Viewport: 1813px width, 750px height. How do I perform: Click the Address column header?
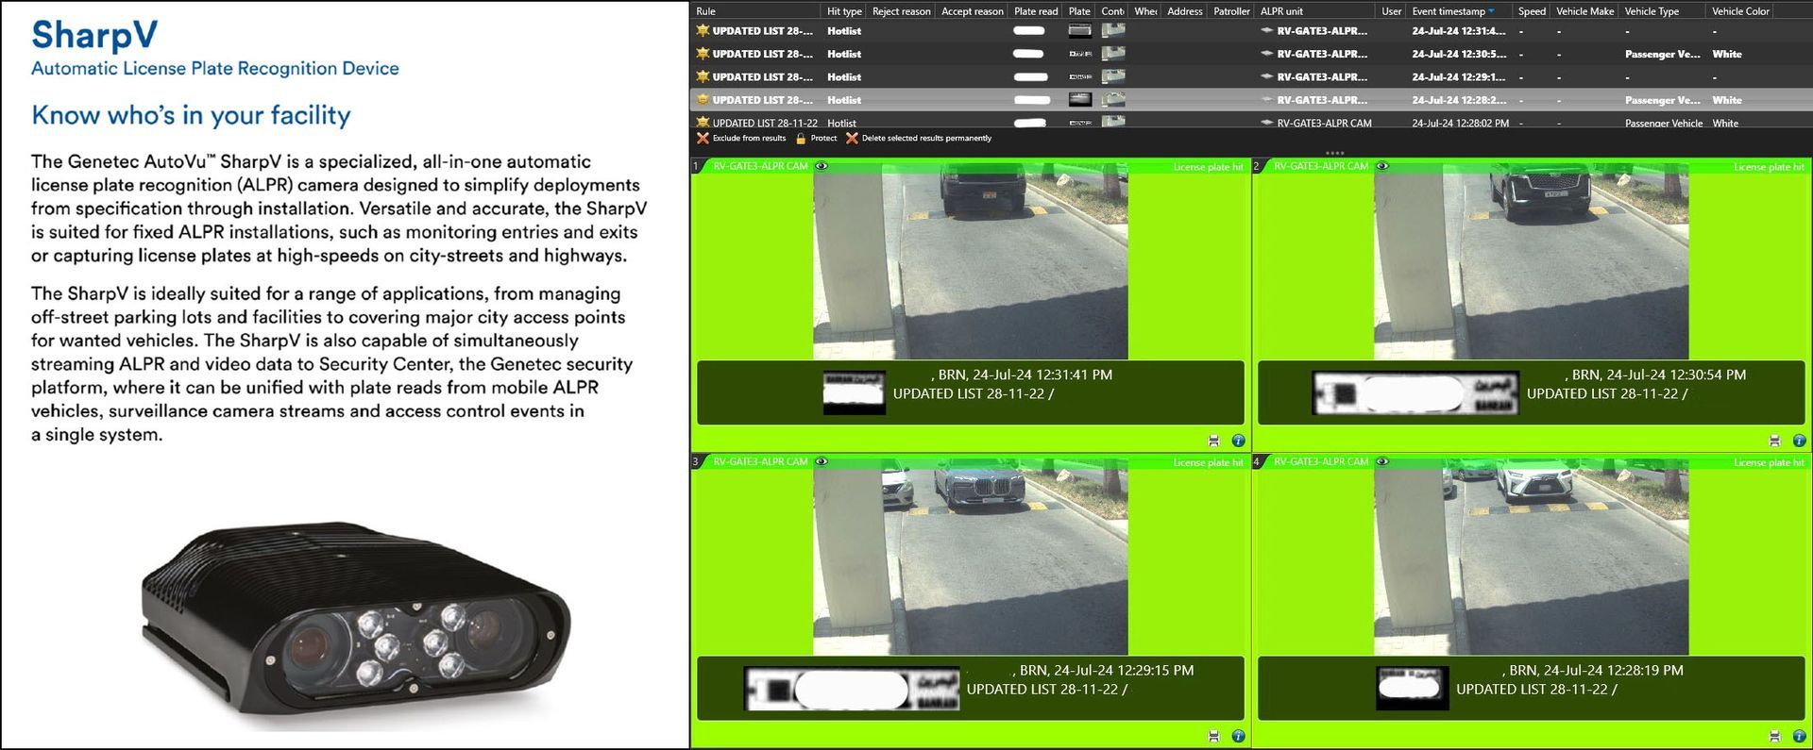[x=1185, y=11]
